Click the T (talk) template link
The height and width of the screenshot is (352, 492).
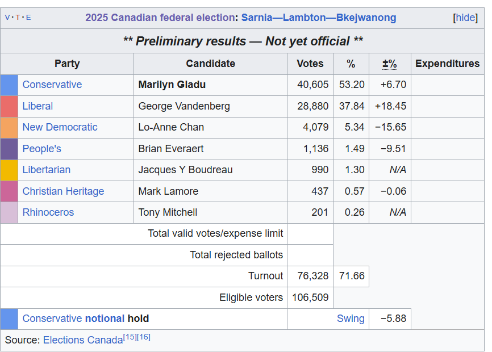pos(18,18)
